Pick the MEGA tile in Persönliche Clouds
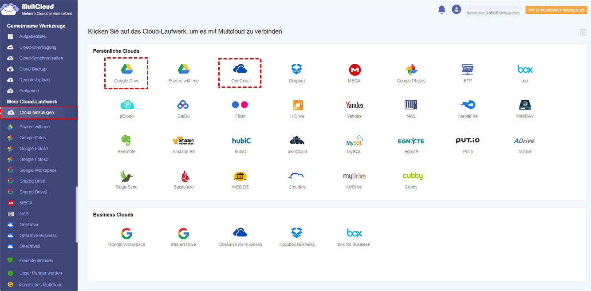 354,73
